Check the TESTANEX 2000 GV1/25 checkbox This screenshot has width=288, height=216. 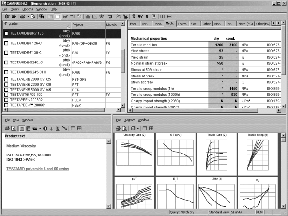tap(6, 79)
